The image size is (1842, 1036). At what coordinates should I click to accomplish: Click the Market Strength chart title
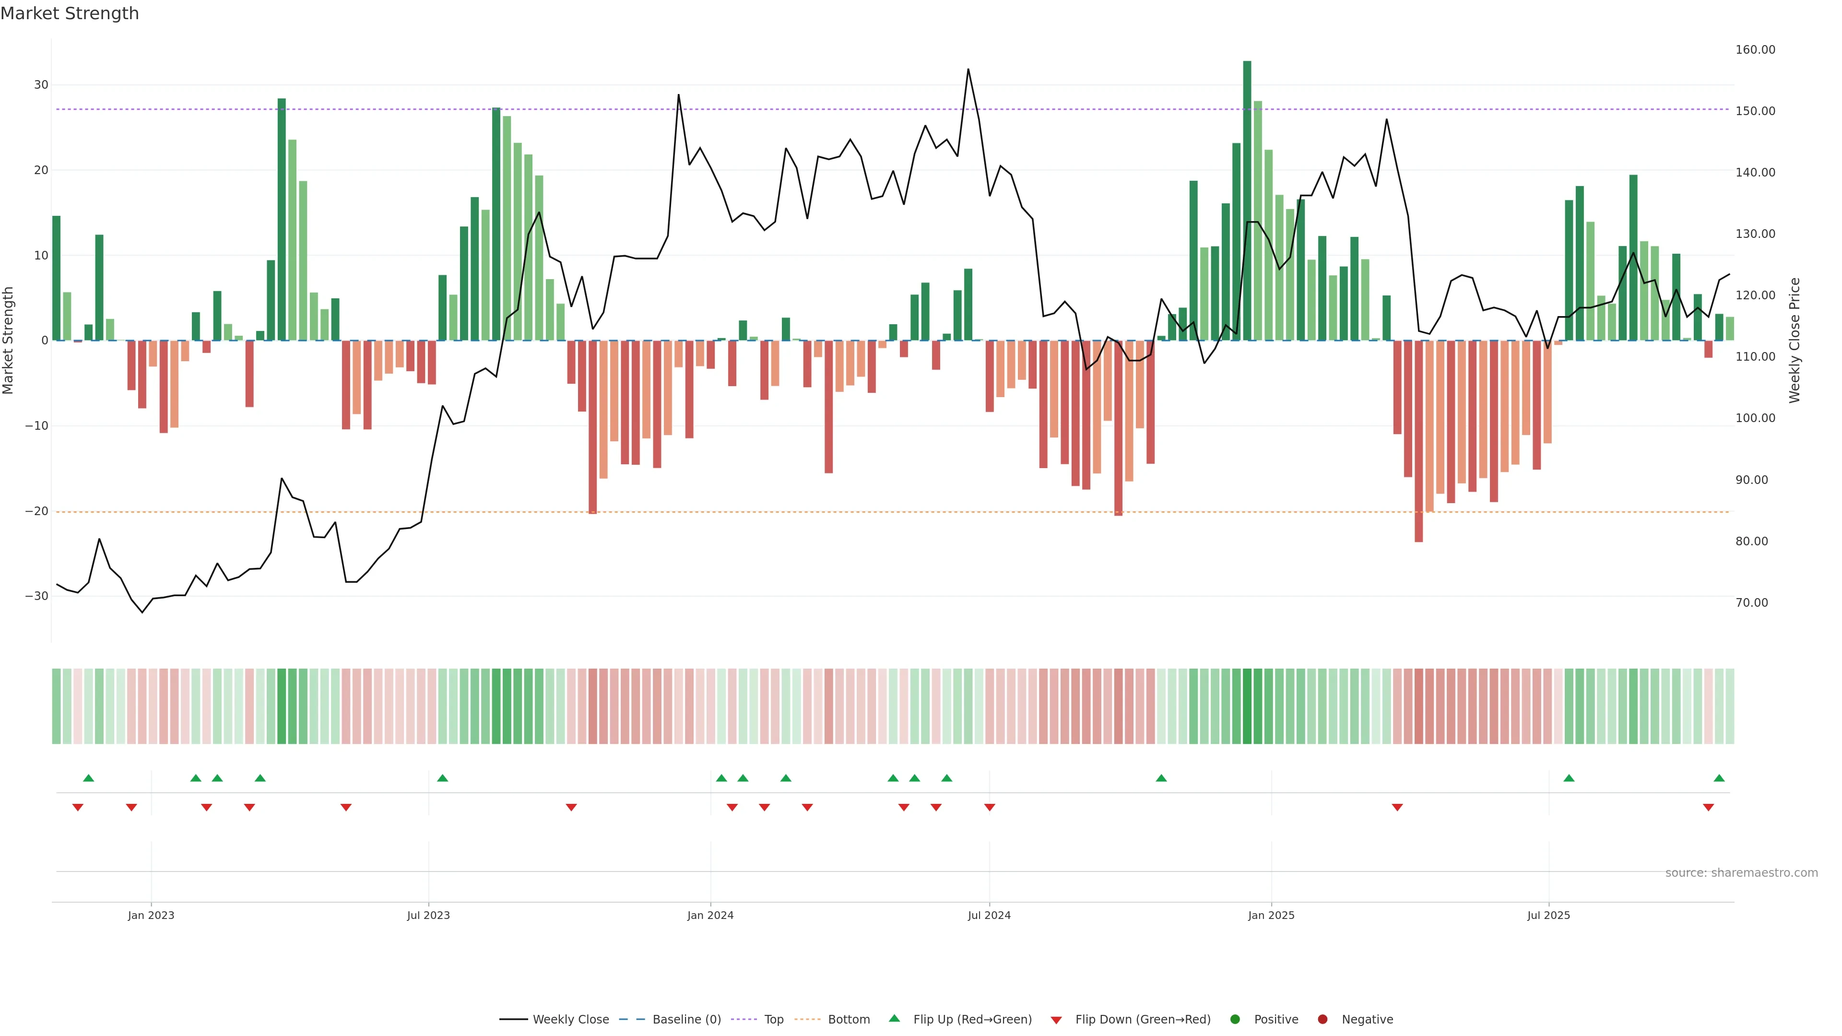point(70,13)
